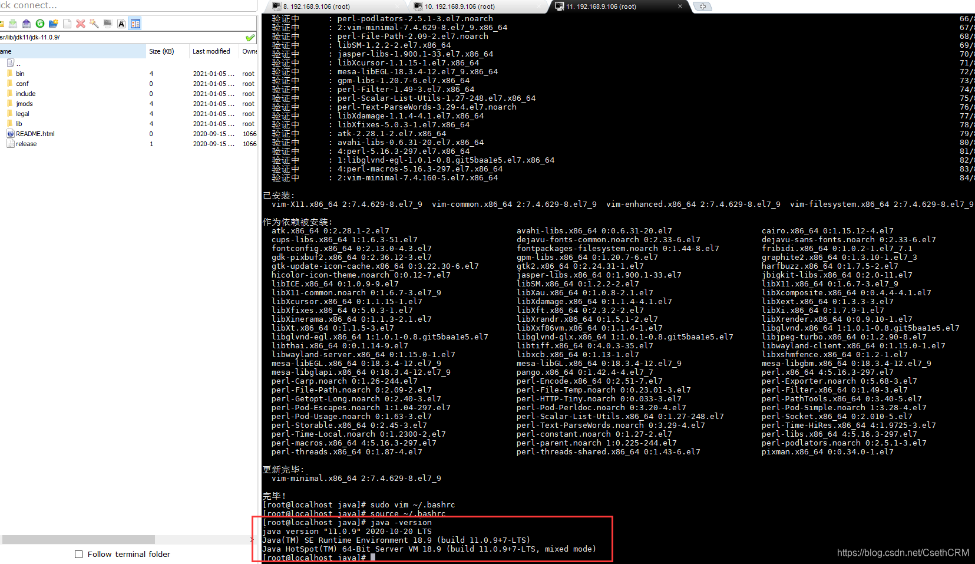The height and width of the screenshot is (564, 975).
Task: Select the README.html file
Action: point(35,133)
